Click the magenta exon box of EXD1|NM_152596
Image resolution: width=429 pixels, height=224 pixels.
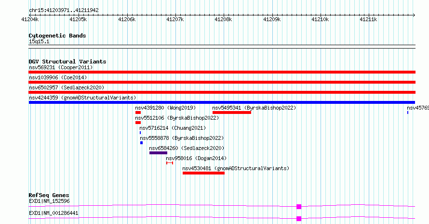pyautogui.click(x=299, y=207)
